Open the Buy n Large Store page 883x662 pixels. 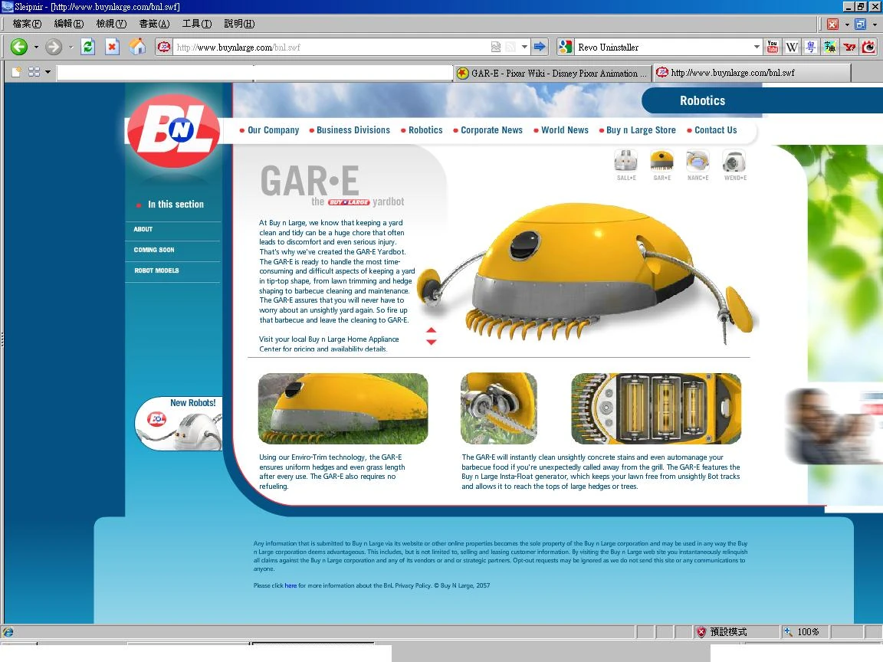point(641,130)
